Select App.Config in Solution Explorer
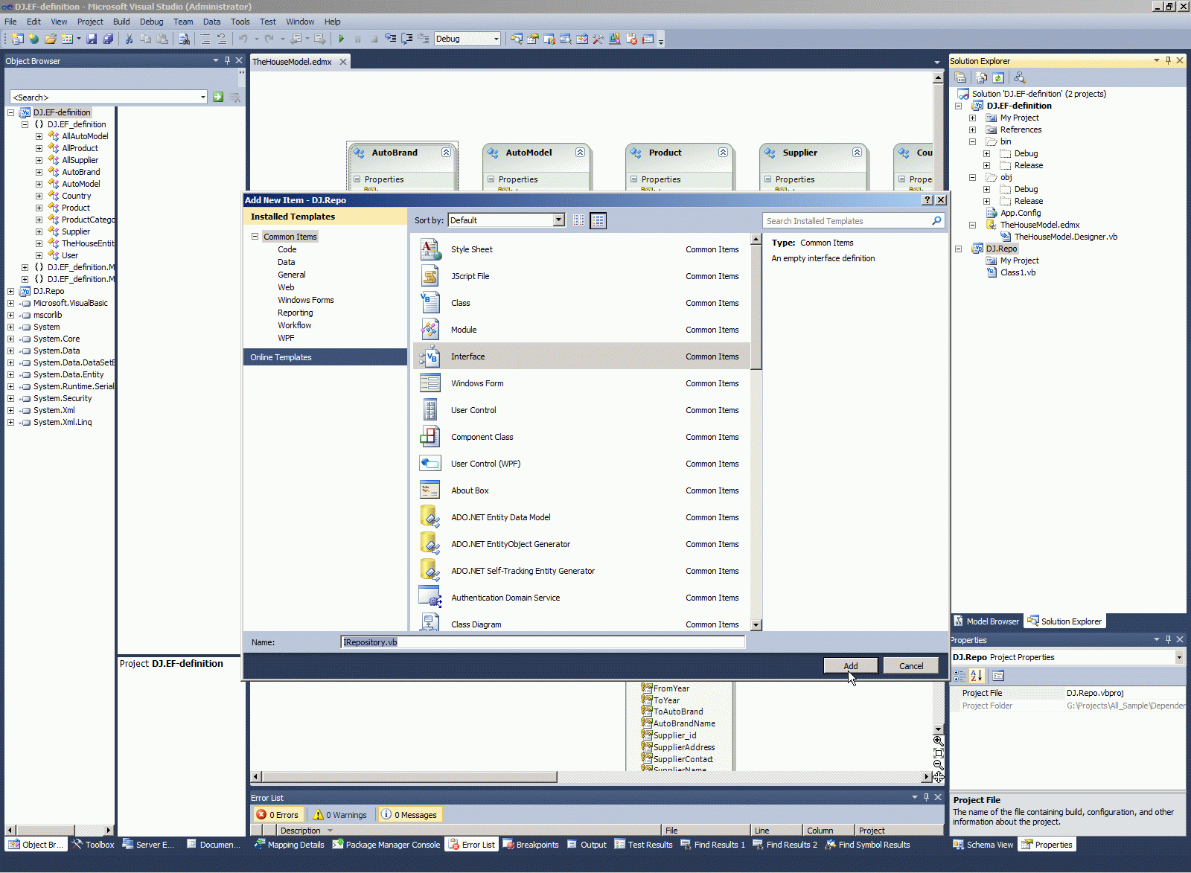This screenshot has height=873, width=1191. point(1021,213)
